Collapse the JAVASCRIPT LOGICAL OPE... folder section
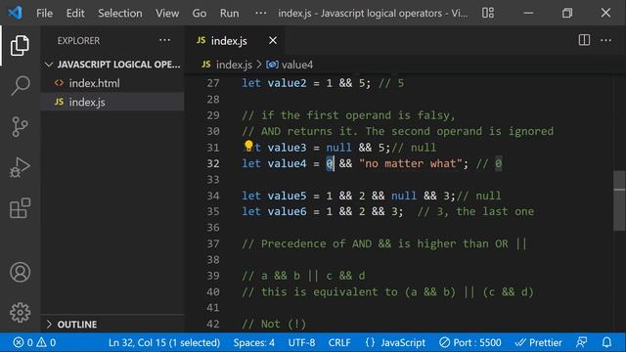 pos(112,65)
